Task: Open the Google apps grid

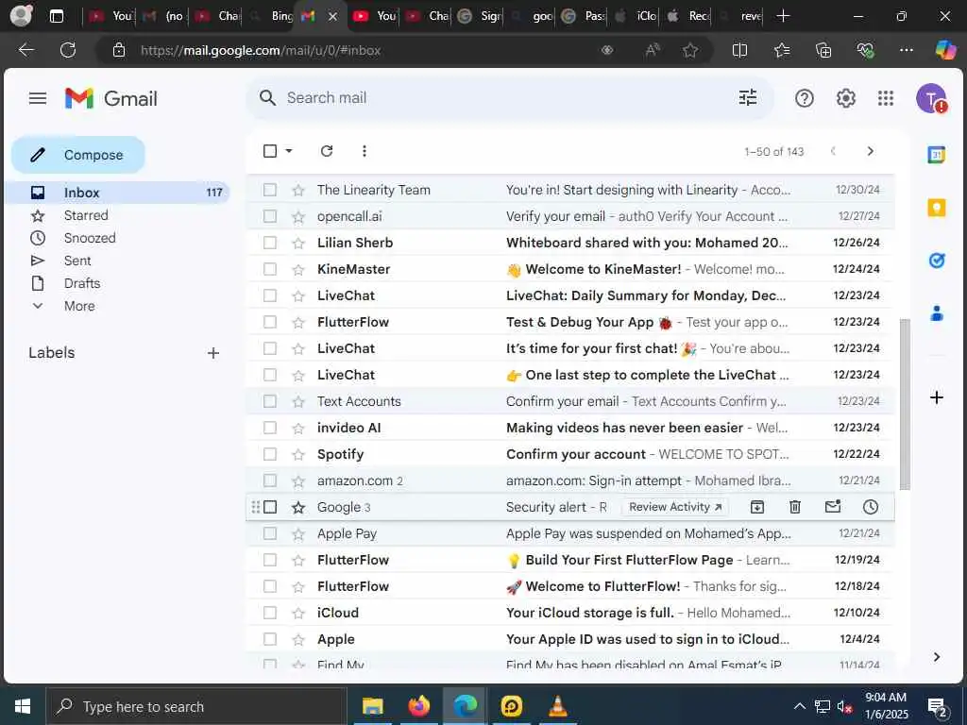Action: point(886,98)
